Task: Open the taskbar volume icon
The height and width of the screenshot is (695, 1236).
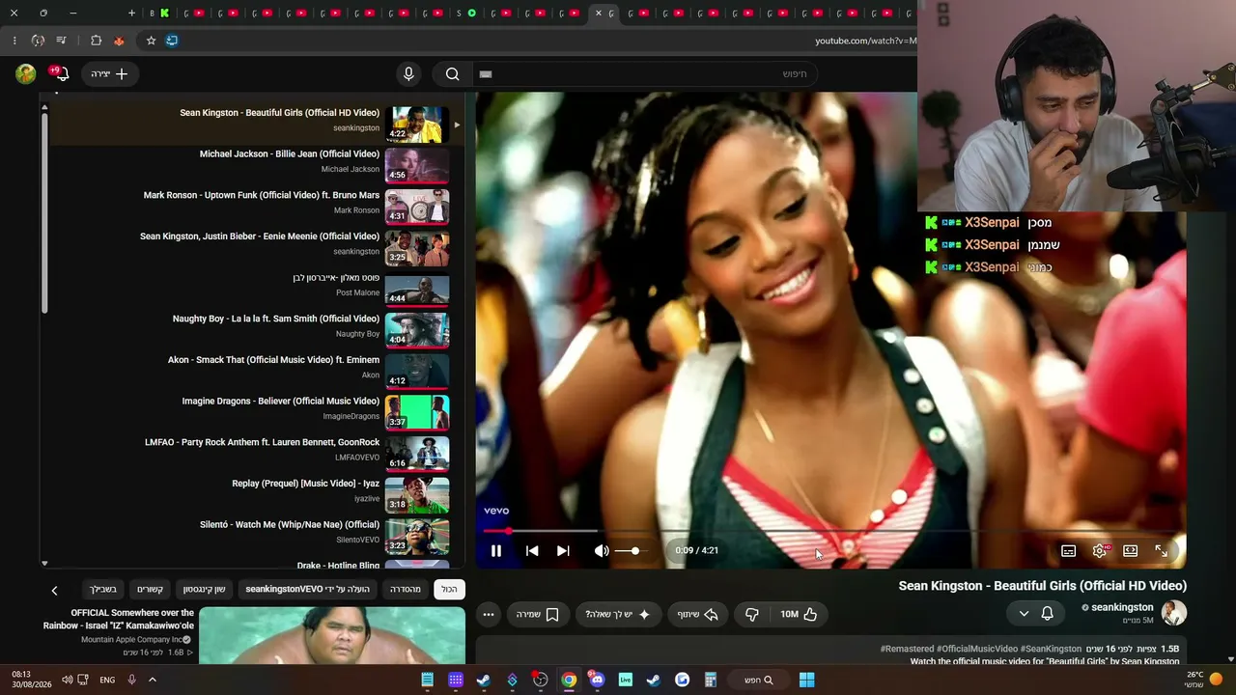Action: (67, 680)
